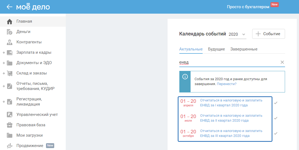Click the Мои загрузки folder icon
This screenshot has height=150, width=299.
pyautogui.click(x=10, y=135)
